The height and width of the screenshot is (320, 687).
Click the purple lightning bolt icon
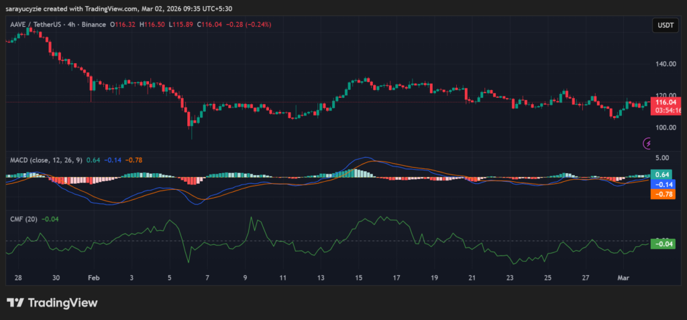click(648, 143)
